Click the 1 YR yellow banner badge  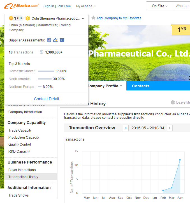click(x=181, y=30)
